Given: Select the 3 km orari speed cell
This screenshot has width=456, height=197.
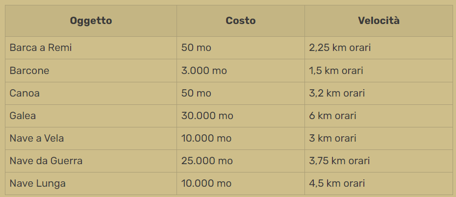Looking at the screenshot, I should click(332, 138).
